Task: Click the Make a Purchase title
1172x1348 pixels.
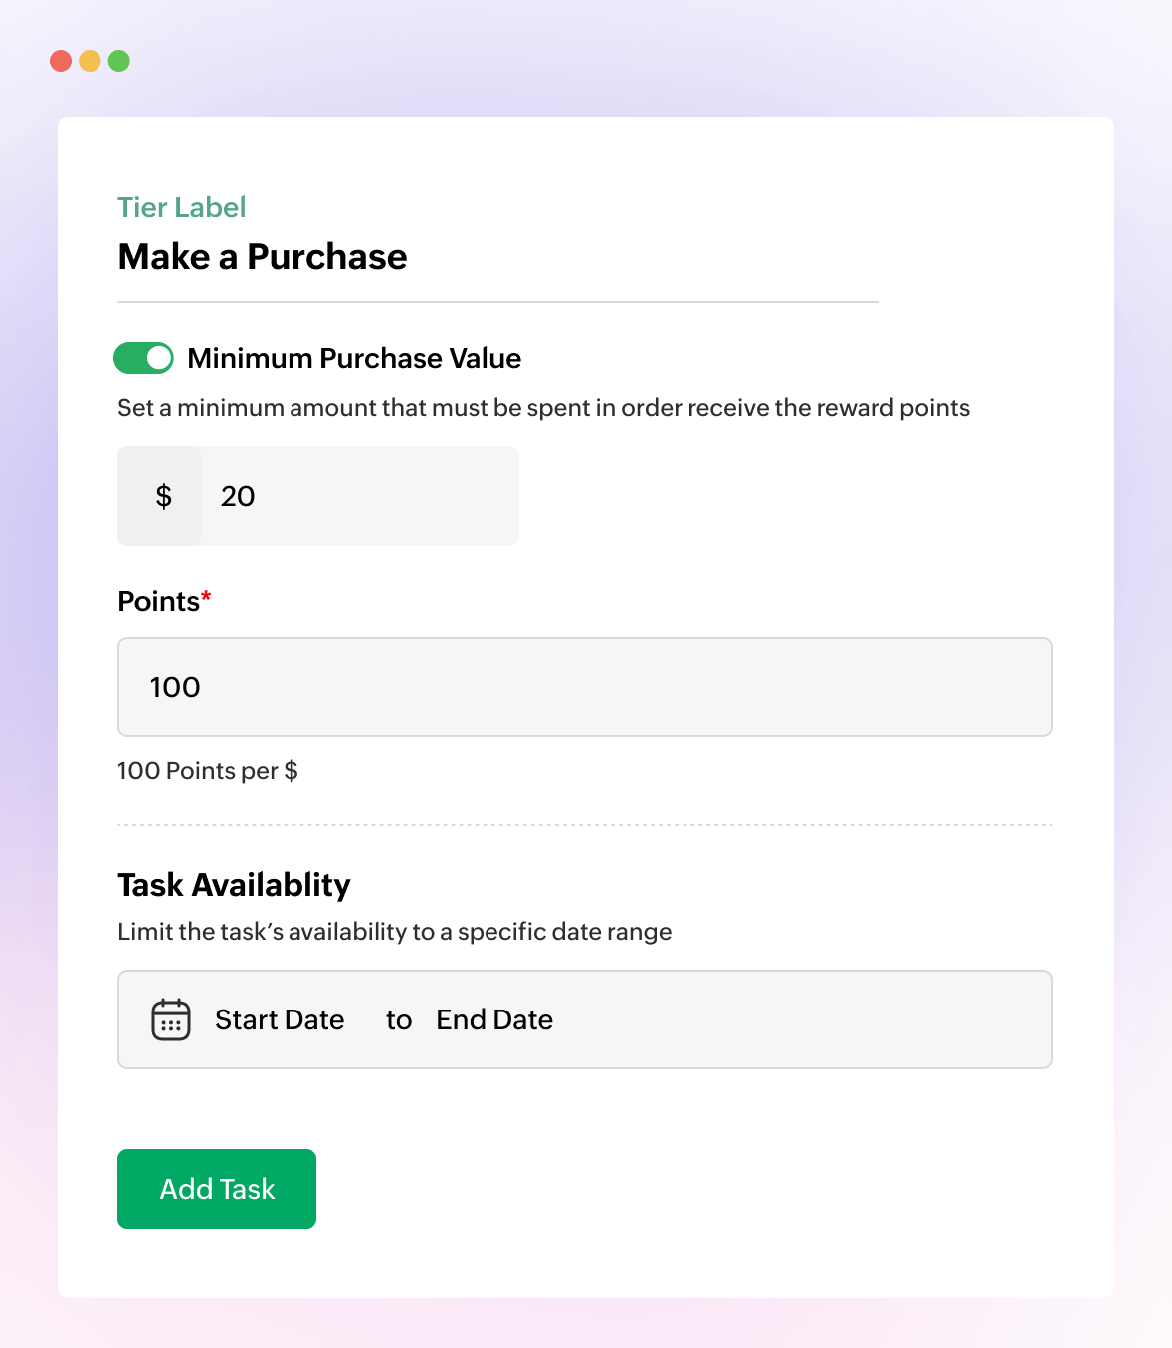Action: coord(263,256)
